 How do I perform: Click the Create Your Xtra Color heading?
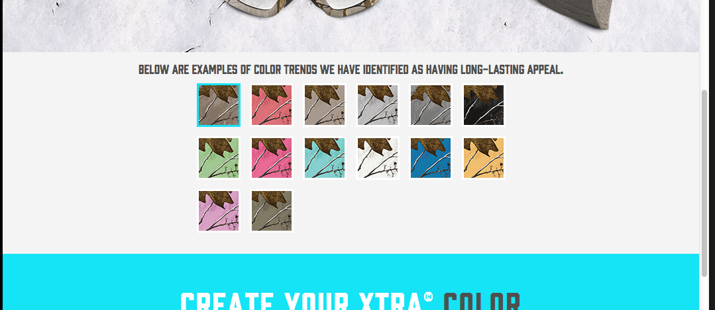click(x=350, y=301)
